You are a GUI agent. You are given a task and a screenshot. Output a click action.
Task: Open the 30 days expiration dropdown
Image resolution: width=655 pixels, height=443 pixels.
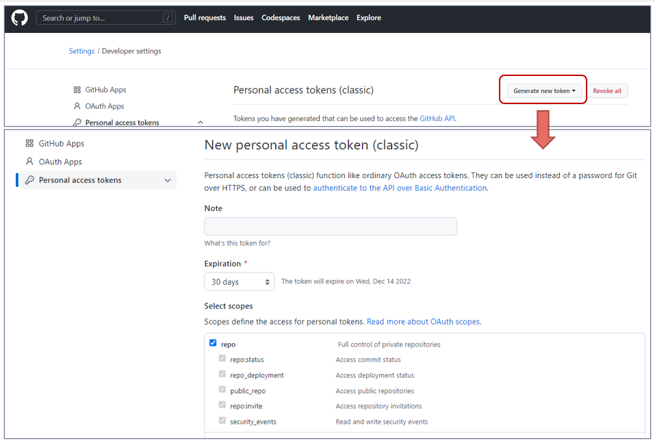tap(240, 281)
